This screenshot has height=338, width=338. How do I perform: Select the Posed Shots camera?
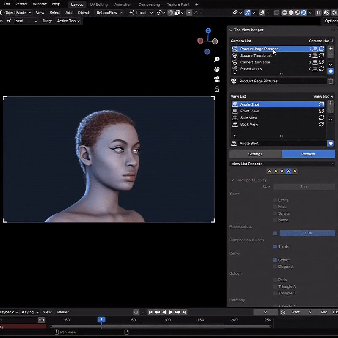[x=278, y=69]
